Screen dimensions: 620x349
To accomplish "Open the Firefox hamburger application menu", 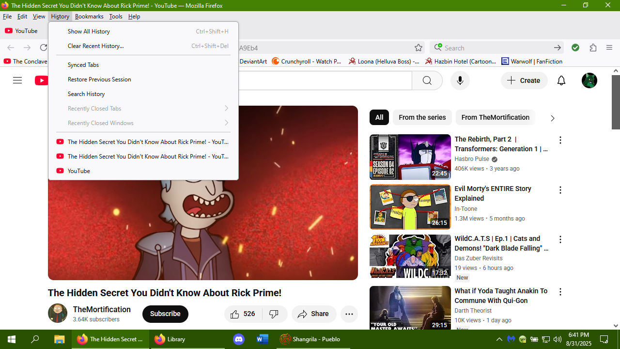I will [x=609, y=48].
